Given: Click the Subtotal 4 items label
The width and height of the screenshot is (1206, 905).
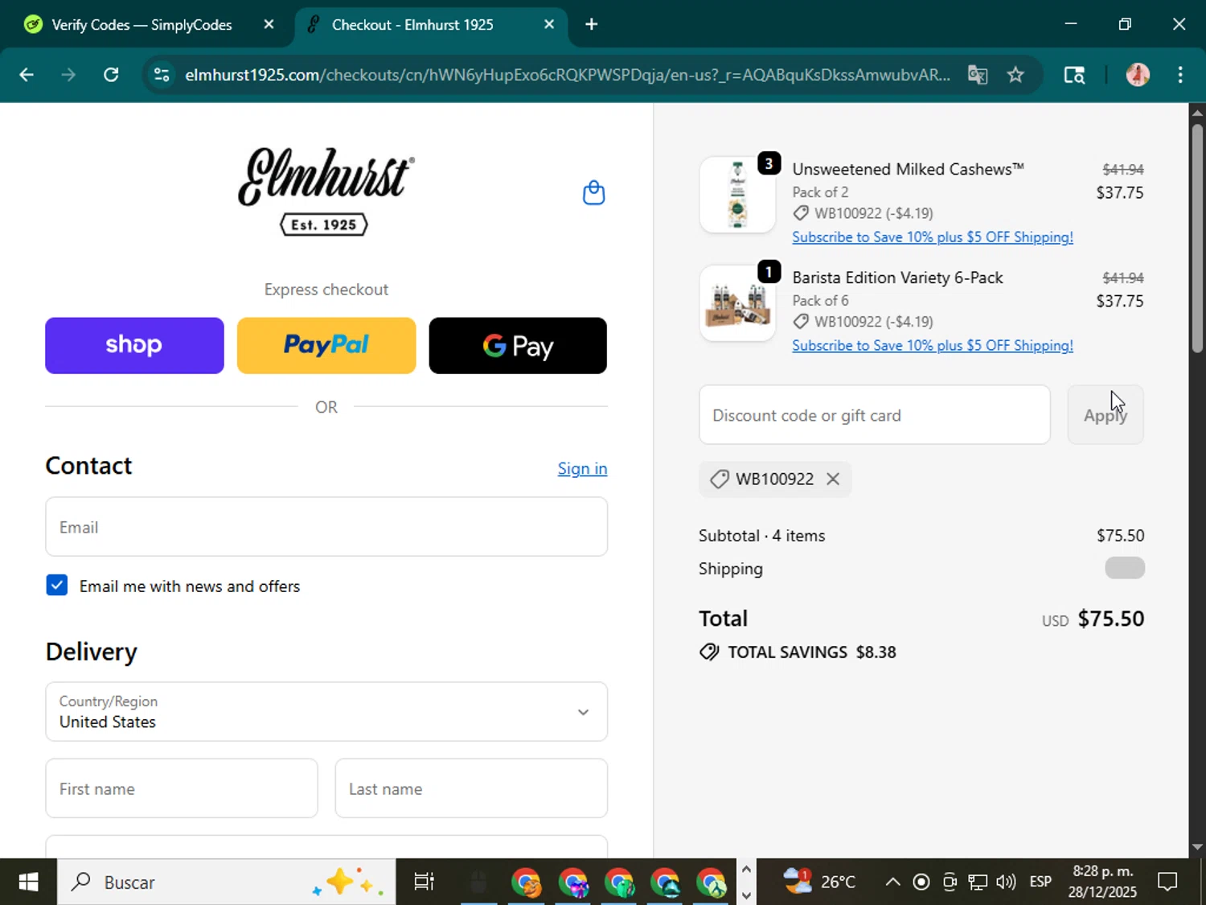Looking at the screenshot, I should (x=762, y=536).
